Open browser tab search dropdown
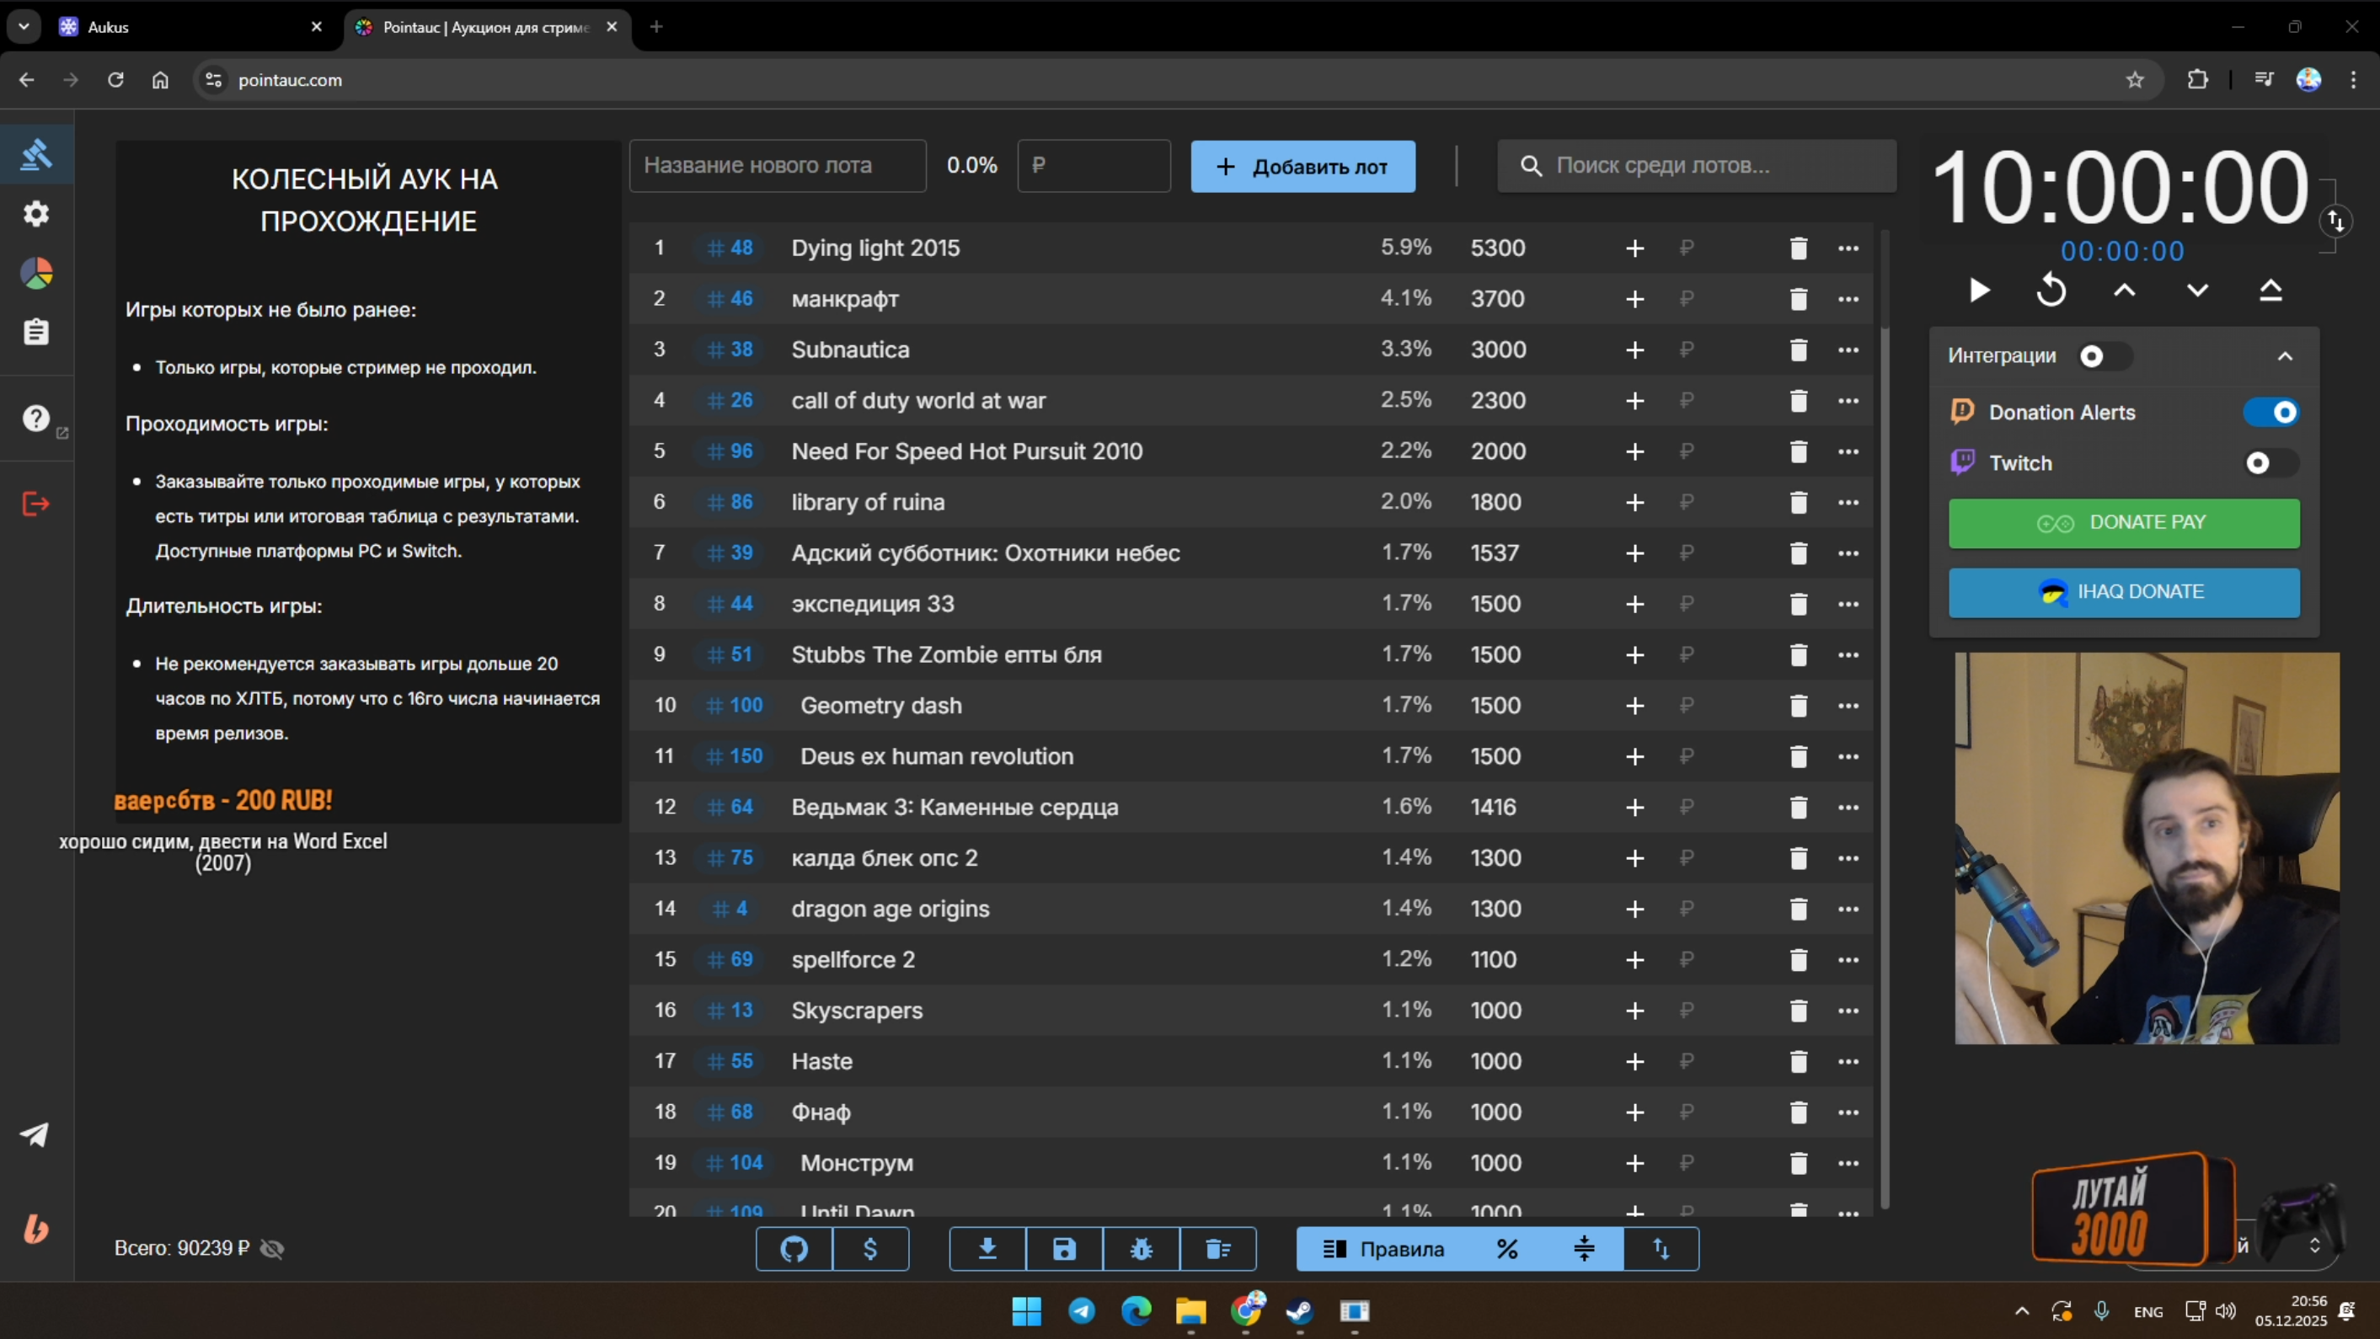Viewport: 2380px width, 1339px height. (24, 27)
